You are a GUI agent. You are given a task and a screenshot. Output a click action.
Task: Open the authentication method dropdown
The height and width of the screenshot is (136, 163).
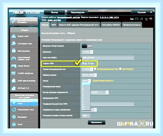coord(100,92)
